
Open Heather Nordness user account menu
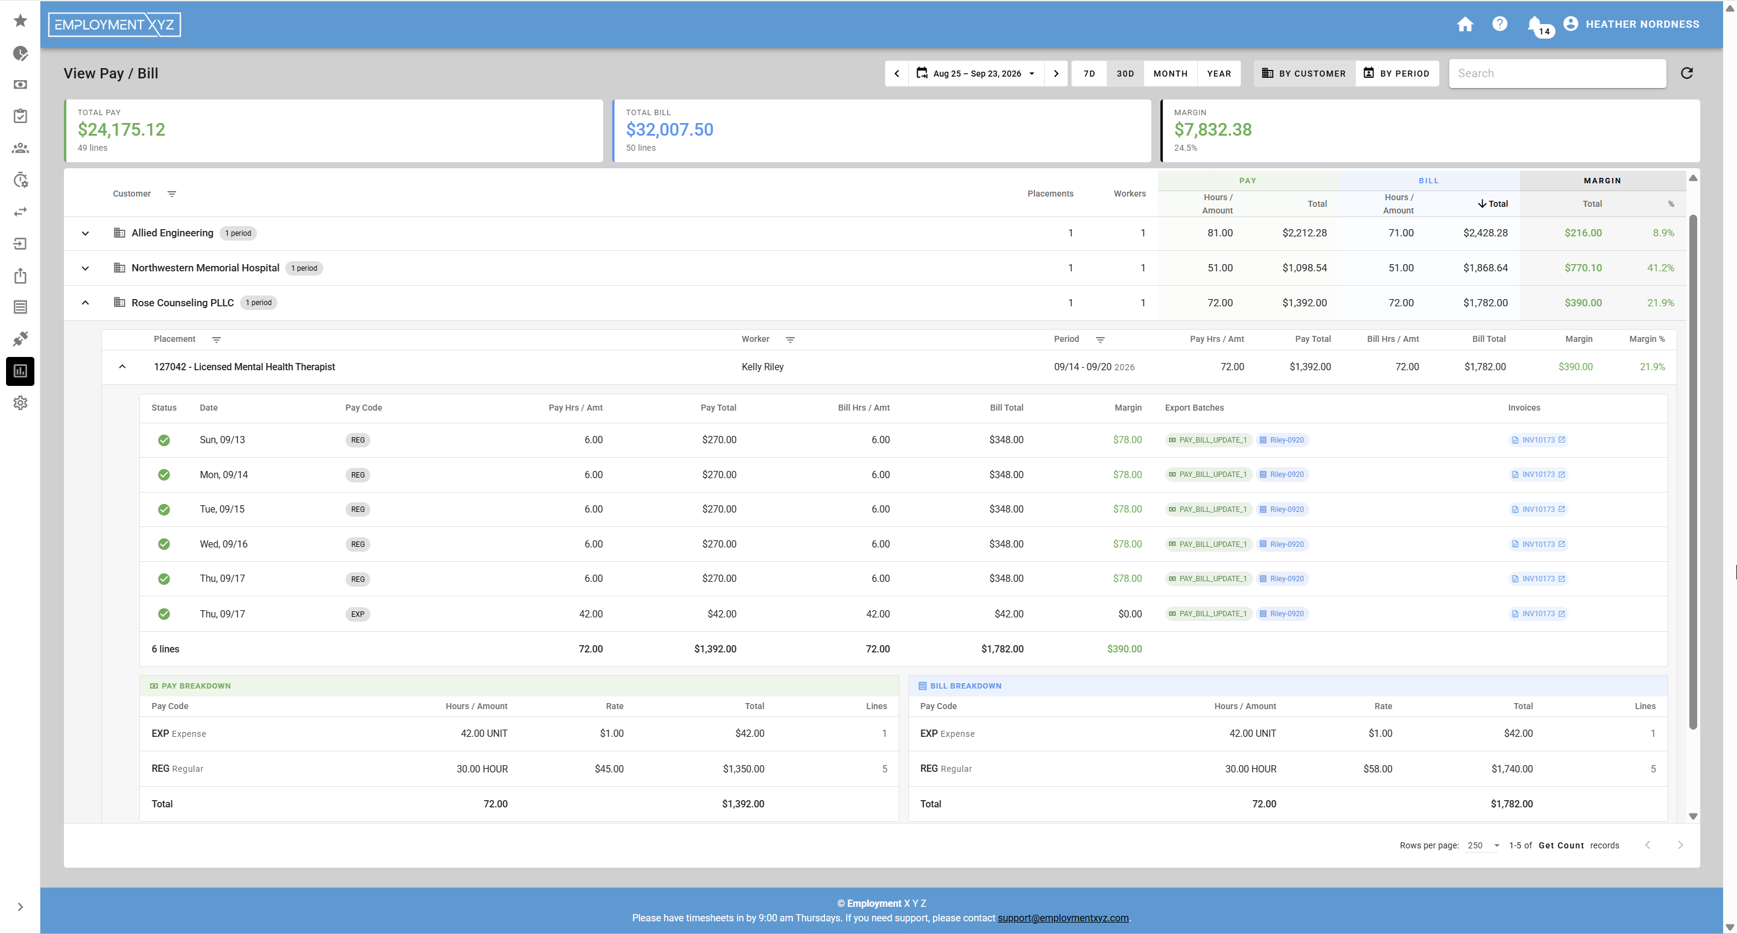click(x=1630, y=24)
